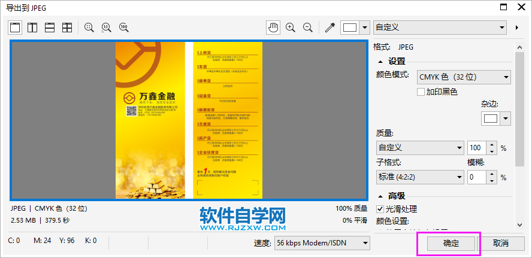Screen dimensions: 532x258
Task: Open the 自定义 preset dropdown
Action: click(440, 28)
